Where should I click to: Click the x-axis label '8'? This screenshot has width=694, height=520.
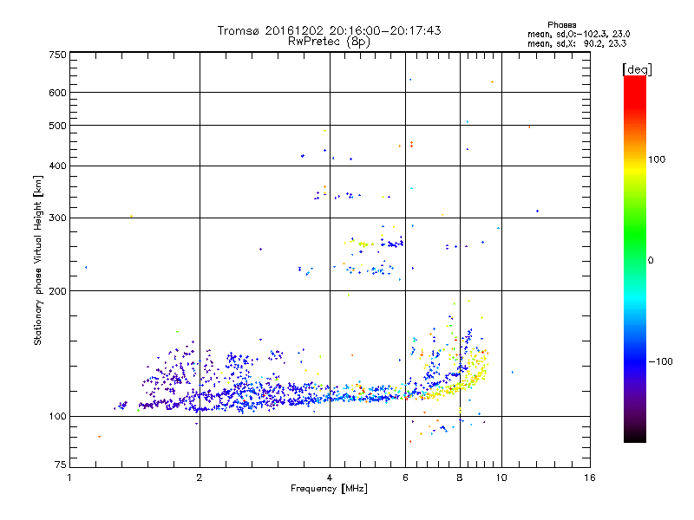[460, 478]
